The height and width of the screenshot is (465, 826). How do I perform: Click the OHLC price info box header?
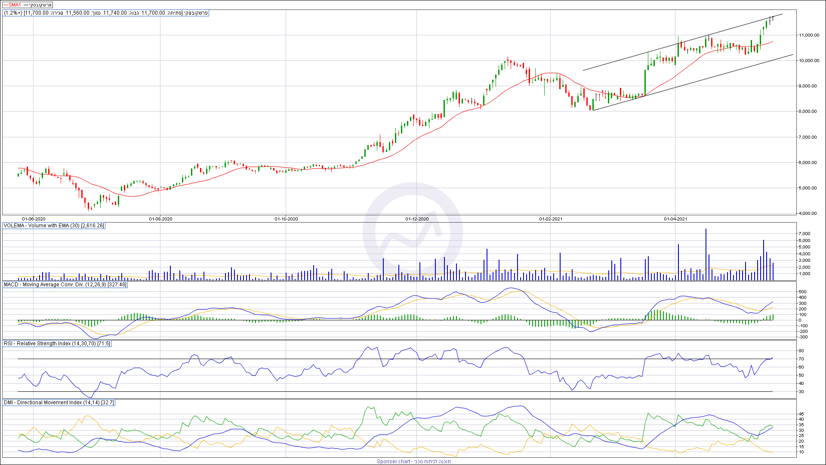[106, 13]
